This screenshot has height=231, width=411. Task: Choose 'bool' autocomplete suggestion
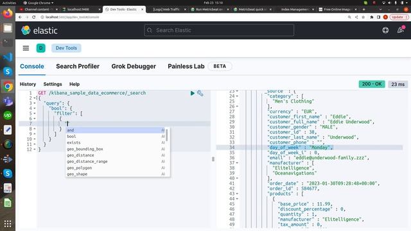[x=116, y=137]
